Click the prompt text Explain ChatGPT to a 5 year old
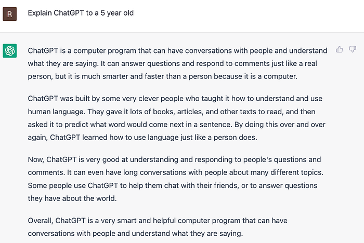The image size is (364, 243). pyautogui.click(x=81, y=13)
